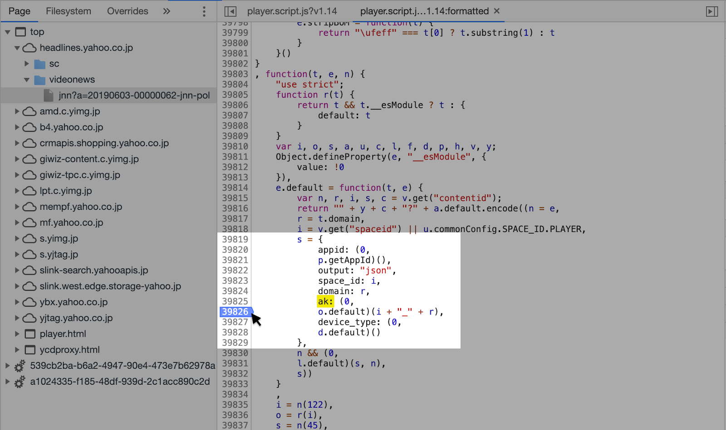The image size is (726, 430).
Task: Toggle a breakpoint on line 39820
Action: [x=235, y=250]
